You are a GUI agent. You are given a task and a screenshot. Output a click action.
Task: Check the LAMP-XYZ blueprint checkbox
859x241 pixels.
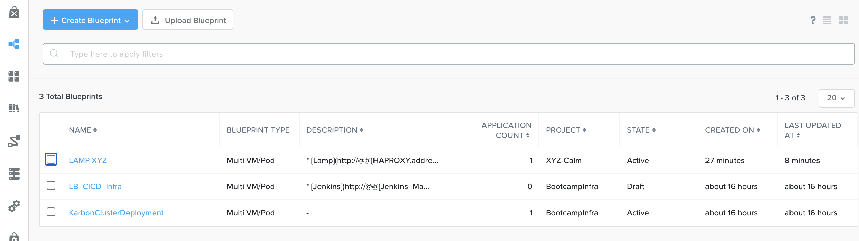(51, 159)
